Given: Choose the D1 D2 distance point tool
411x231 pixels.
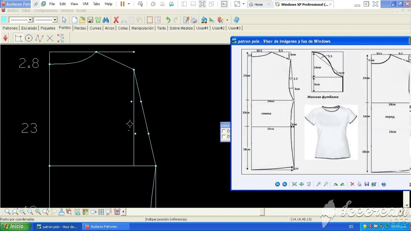Looking at the screenshot, I should [x=61, y=38].
